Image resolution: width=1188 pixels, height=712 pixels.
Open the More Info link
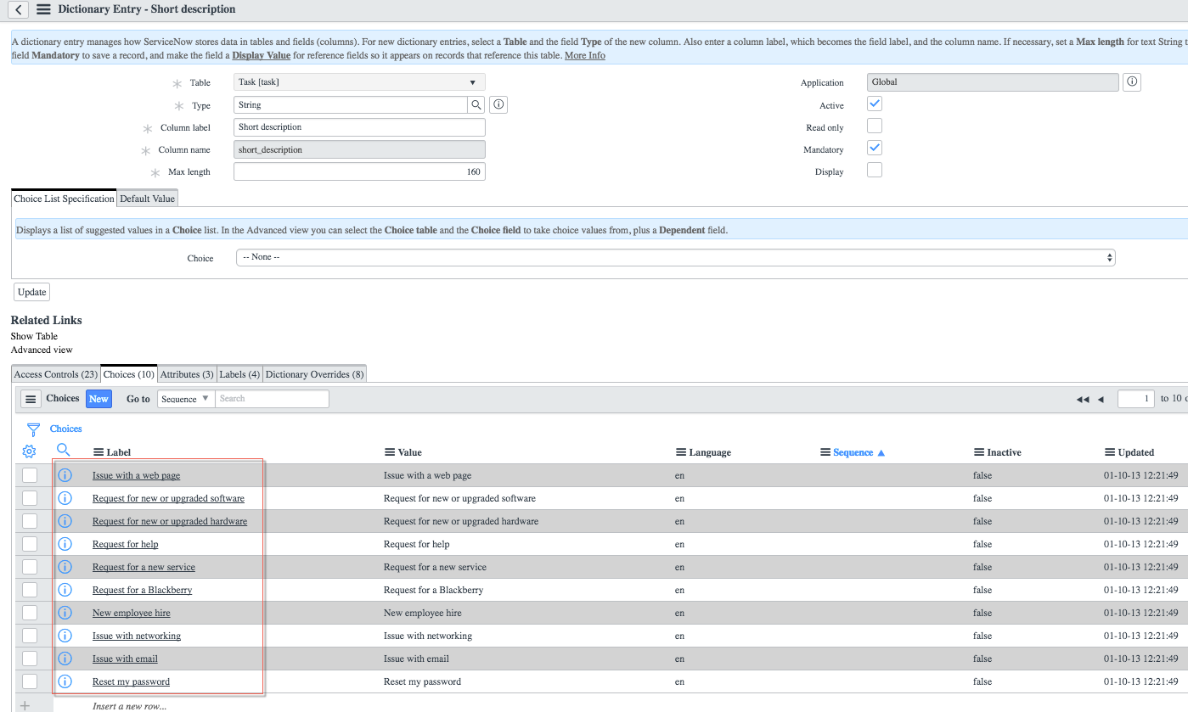point(585,55)
